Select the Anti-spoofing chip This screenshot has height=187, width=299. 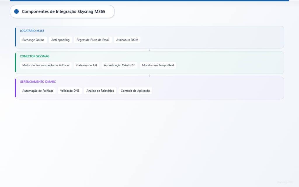[x=60, y=40]
